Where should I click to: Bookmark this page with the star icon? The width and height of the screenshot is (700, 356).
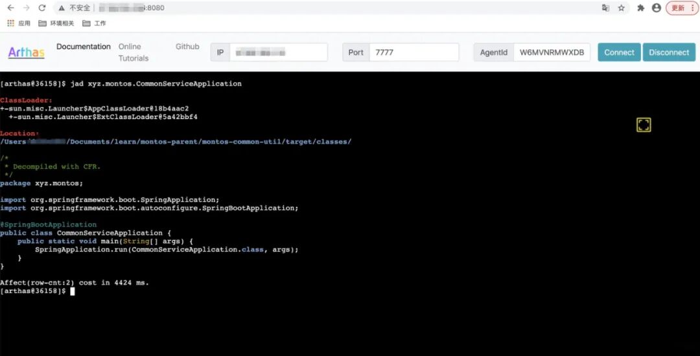point(621,8)
